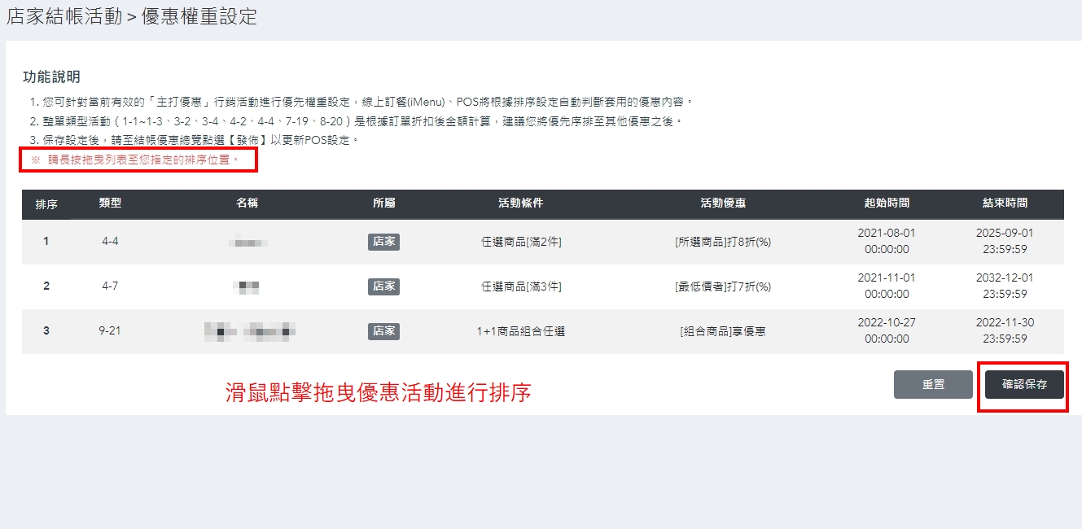Select the 結束時間 column header
The height and width of the screenshot is (529, 1082).
(1005, 203)
